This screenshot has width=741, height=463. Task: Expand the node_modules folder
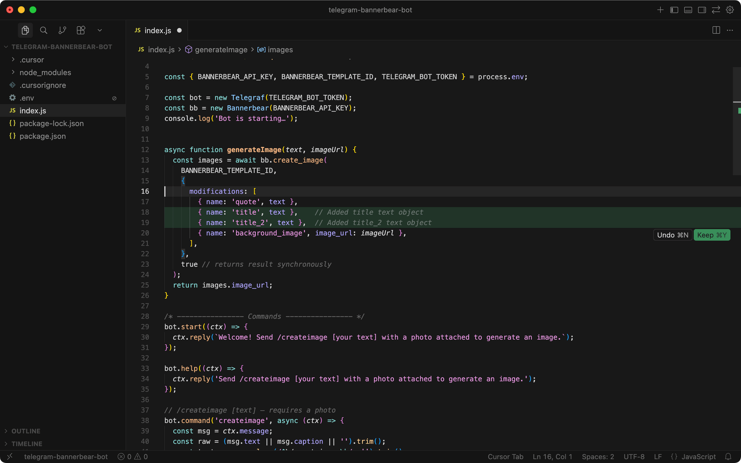coord(45,72)
